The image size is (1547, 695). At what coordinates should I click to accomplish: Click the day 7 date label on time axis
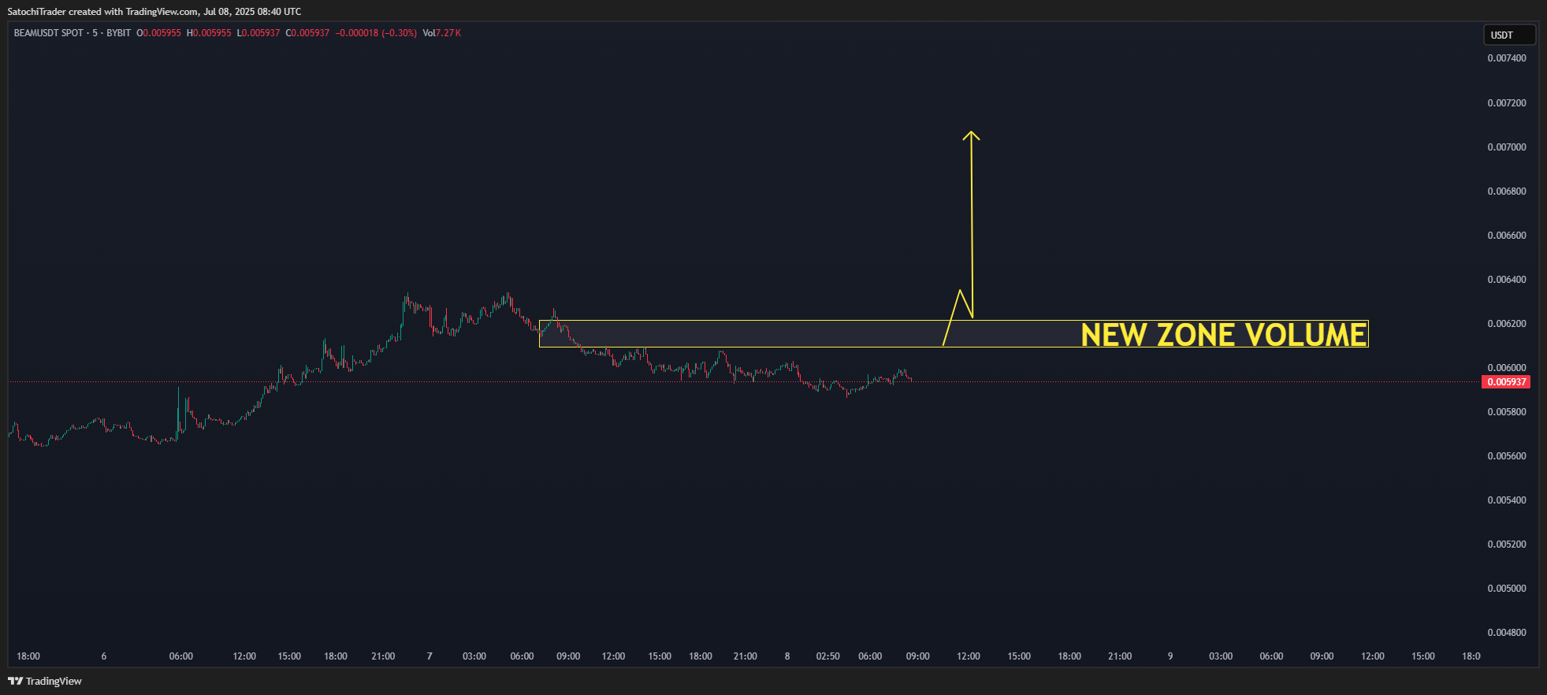[430, 656]
